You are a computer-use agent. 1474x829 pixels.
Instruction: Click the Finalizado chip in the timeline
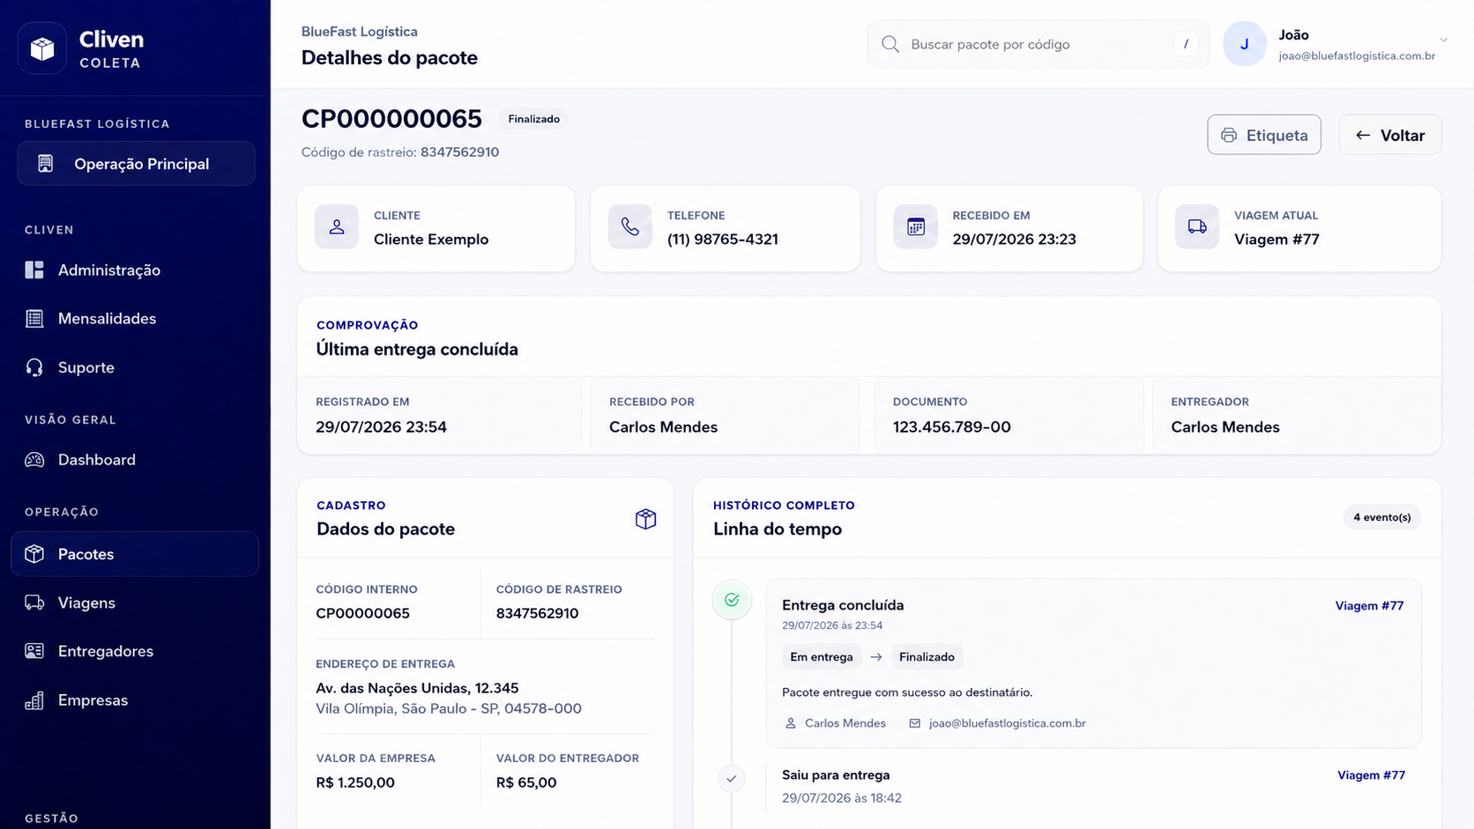pos(927,657)
